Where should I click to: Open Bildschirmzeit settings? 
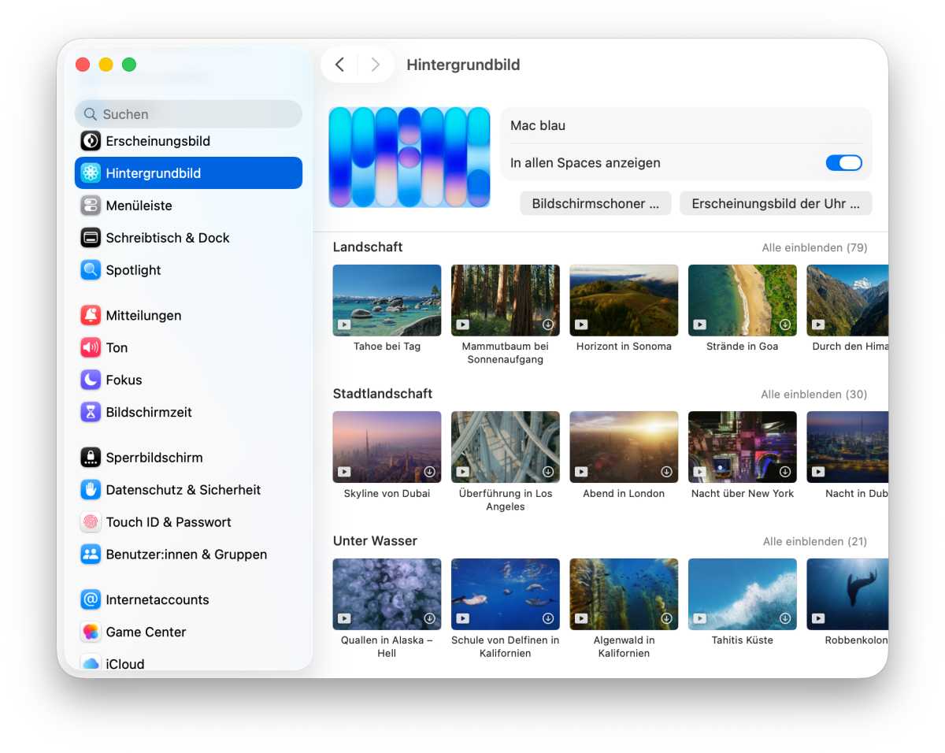click(146, 412)
